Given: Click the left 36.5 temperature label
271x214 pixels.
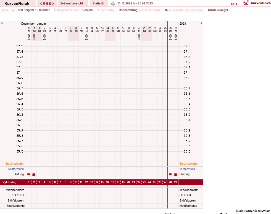Looking at the screenshot, I should coord(20,99).
